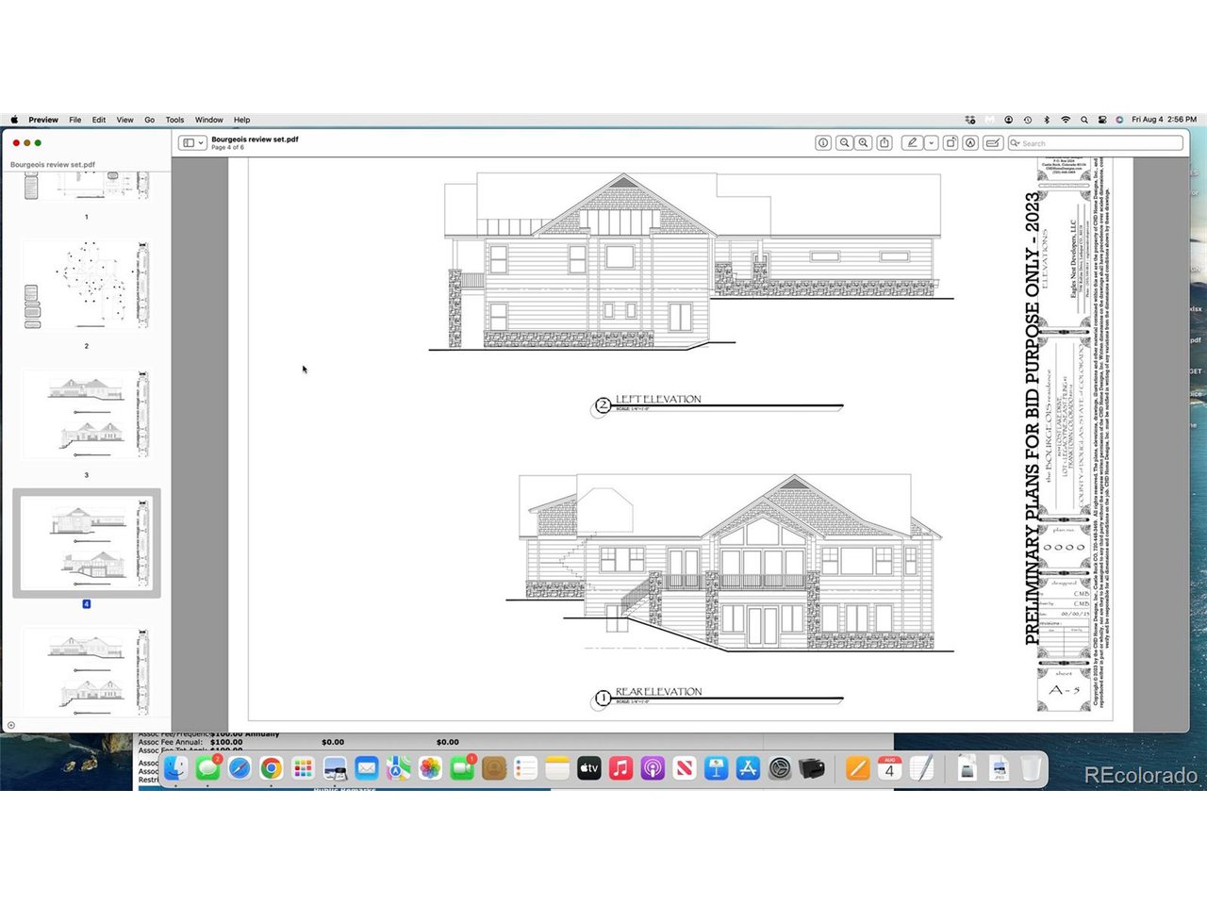Select the page 2 thumbnail in sidebar
This screenshot has width=1207, height=905.
(86, 285)
